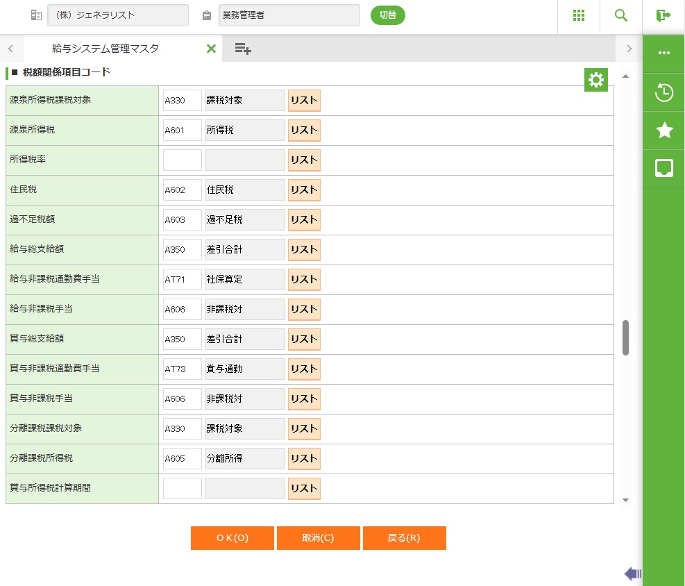Screen dimensions: 685x586
Task: Open favorites star icon in sidebar
Action: click(664, 130)
